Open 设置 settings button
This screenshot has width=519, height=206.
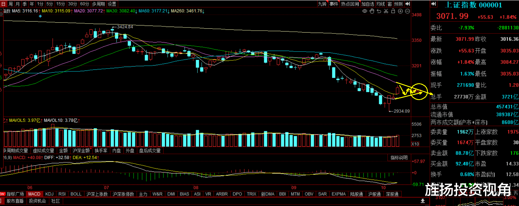(112, 4)
